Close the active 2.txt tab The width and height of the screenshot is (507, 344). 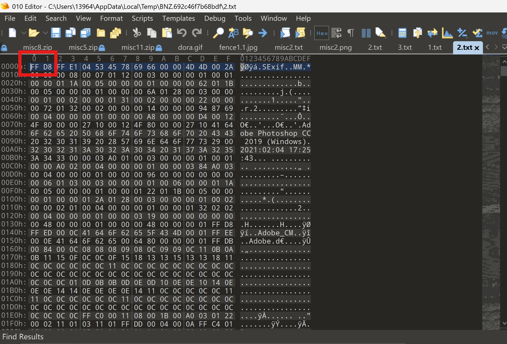[477, 48]
